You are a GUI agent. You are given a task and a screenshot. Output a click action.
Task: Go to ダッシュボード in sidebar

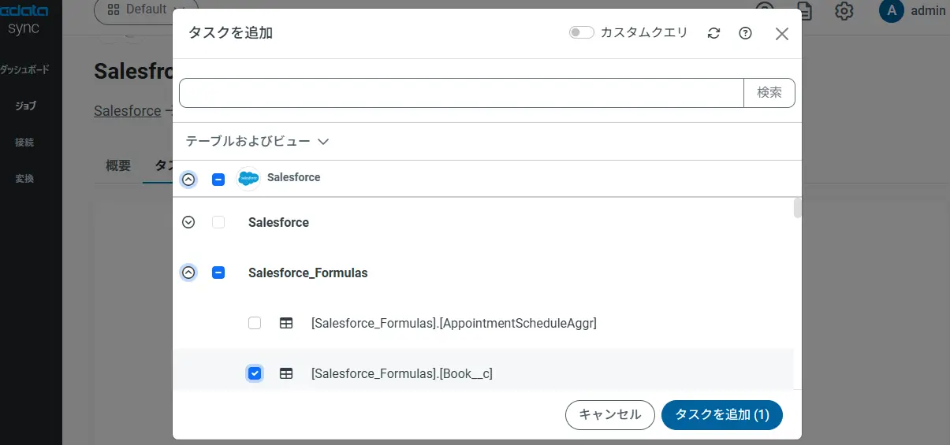click(x=25, y=69)
